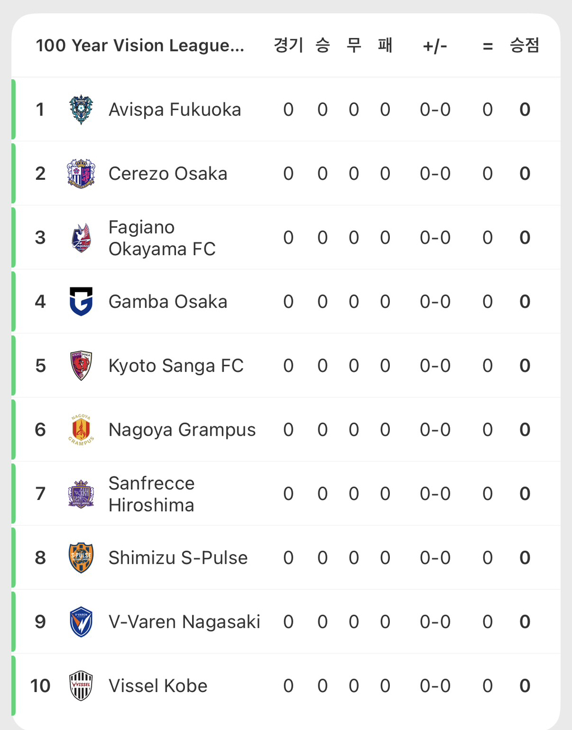Tap the Kyoto Sanga FC emblem

pyautogui.click(x=81, y=366)
